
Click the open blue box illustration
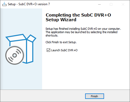click(21, 49)
